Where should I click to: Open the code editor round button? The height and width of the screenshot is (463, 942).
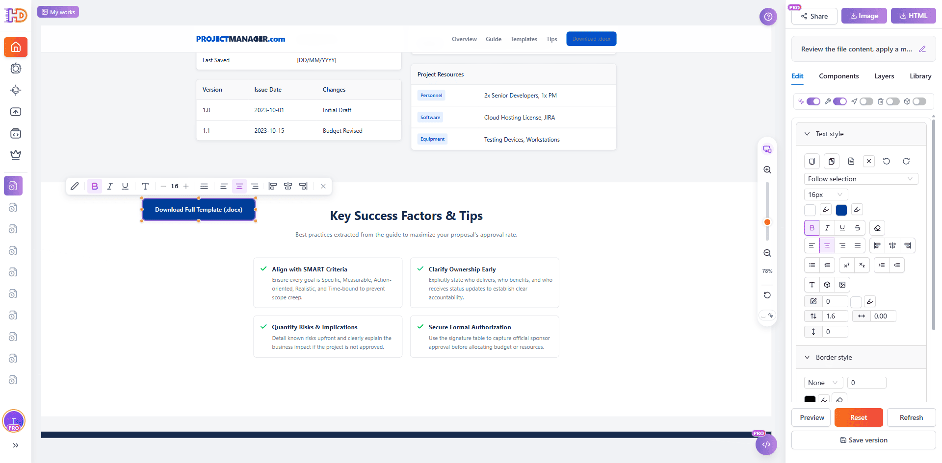(766, 444)
